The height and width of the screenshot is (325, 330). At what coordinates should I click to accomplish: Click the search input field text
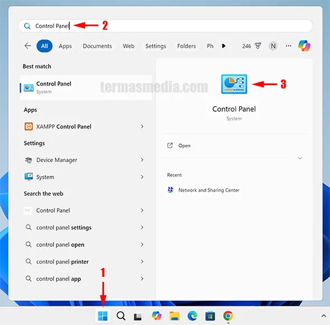52,26
